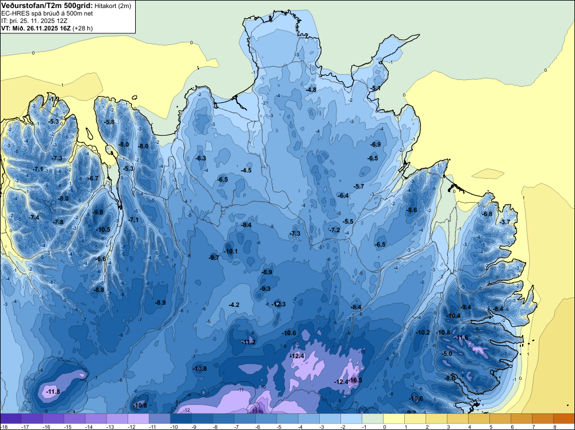
Task: Click the '-6.8' temperature label
Action: coord(487,214)
